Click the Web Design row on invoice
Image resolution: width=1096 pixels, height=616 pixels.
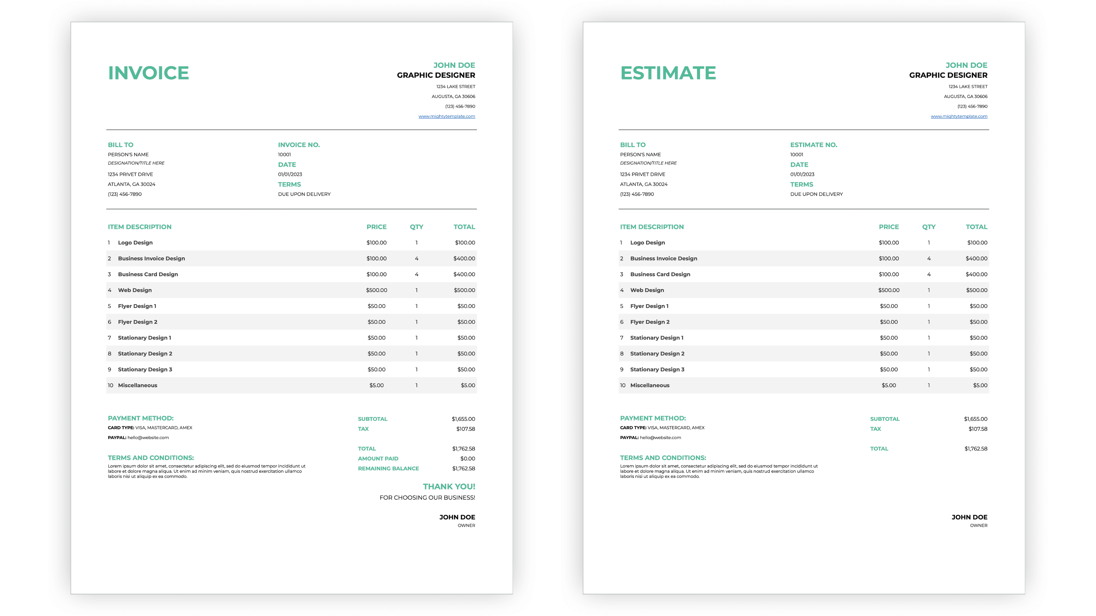pyautogui.click(x=135, y=290)
